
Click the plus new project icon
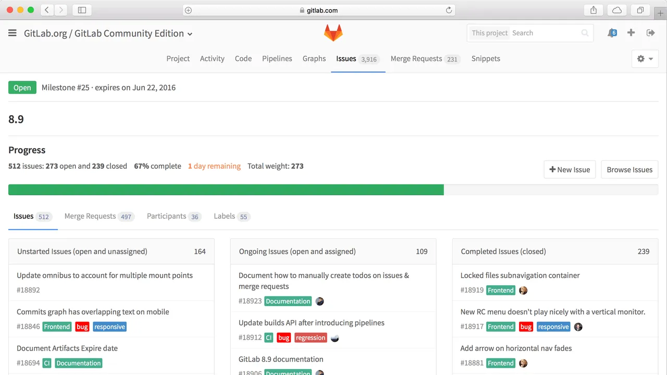coord(631,33)
